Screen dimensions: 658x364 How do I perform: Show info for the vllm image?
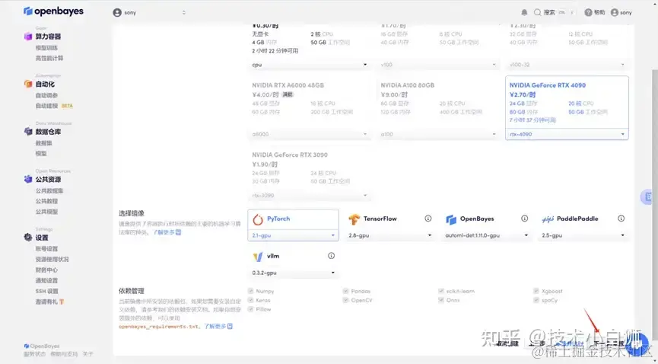[331, 256]
